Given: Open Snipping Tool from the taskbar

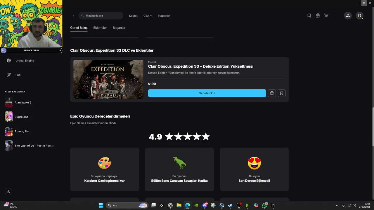Looking at the screenshot, I should (213, 205).
